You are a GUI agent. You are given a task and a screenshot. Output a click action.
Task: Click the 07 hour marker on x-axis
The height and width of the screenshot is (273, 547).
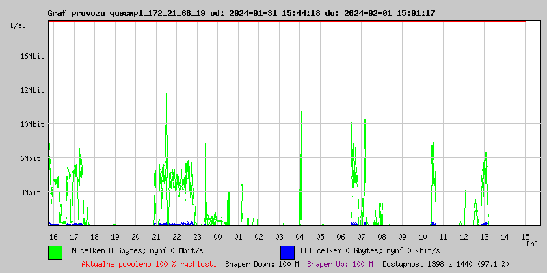coord(361,236)
